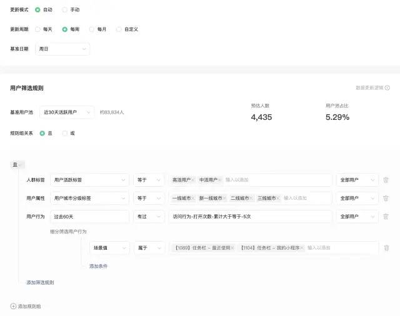Open the 有过 operator dropdown

click(x=149, y=217)
